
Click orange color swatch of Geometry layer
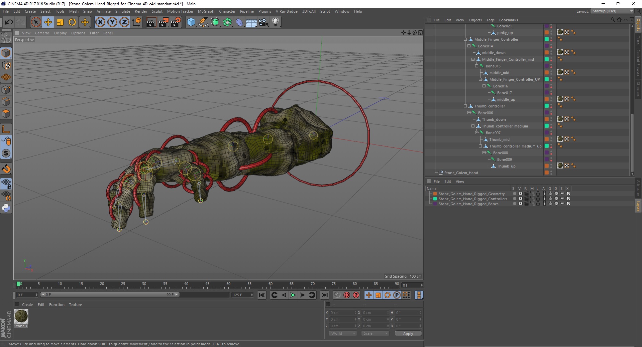(x=435, y=194)
